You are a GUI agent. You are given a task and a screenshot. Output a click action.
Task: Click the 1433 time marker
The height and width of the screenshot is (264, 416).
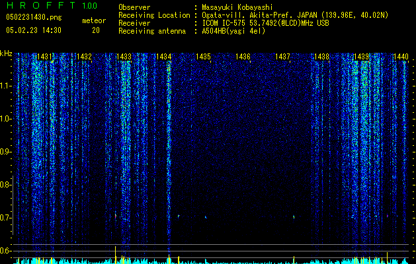pos(124,57)
